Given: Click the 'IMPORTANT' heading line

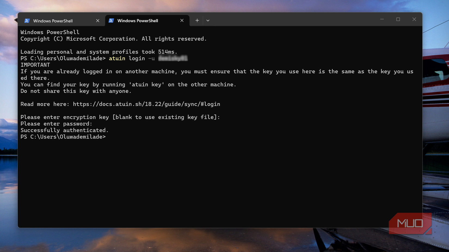Looking at the screenshot, I should [x=35, y=65].
